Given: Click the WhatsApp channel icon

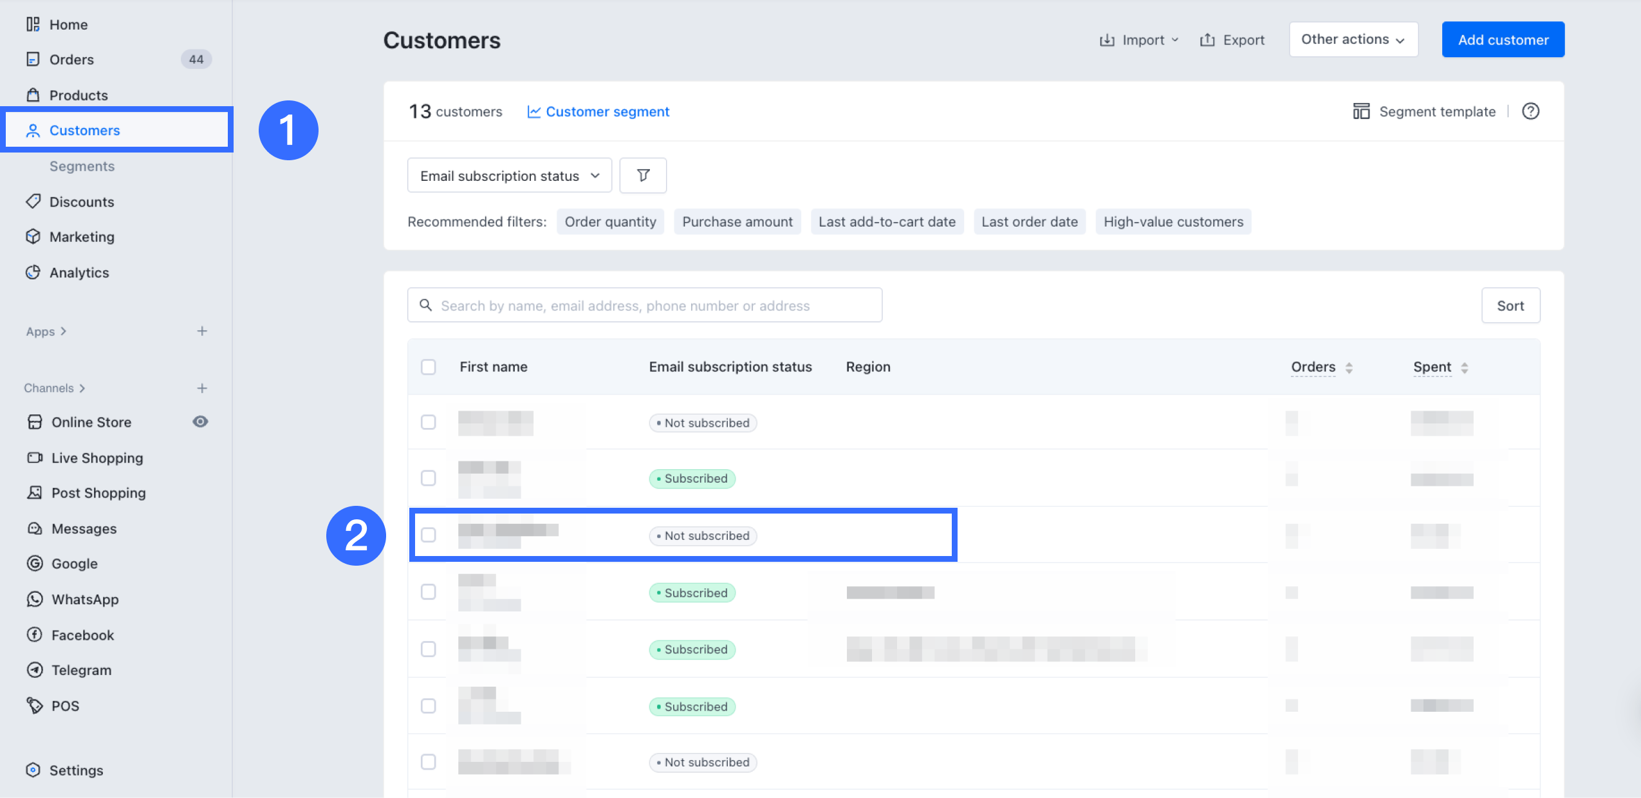Looking at the screenshot, I should click(35, 599).
